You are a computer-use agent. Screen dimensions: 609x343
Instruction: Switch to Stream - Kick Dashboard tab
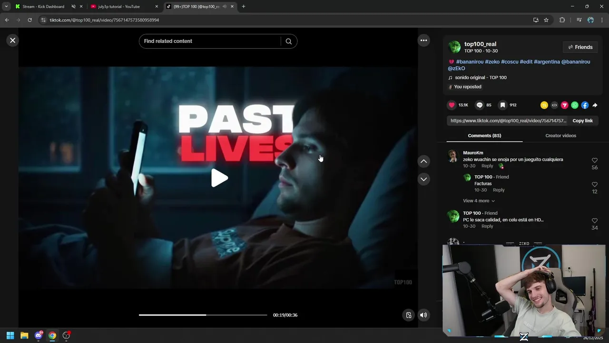(43, 7)
